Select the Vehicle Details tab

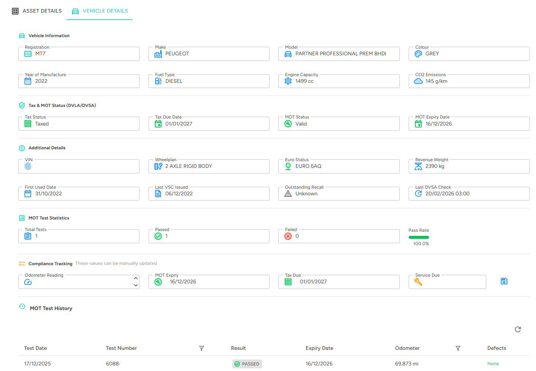[x=99, y=11]
